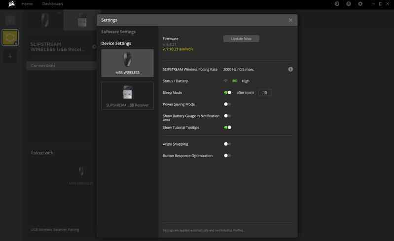394x241 pixels.
Task: Select the USB receiver device tab in background
Action: coord(82,20)
